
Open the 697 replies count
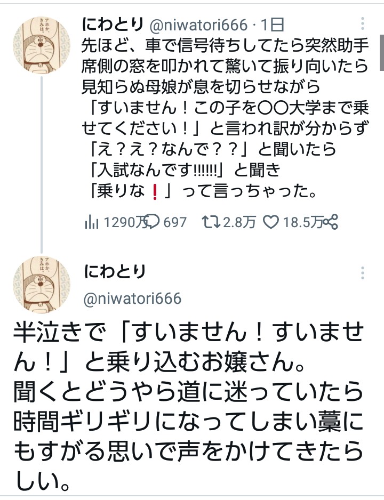pos(175,222)
